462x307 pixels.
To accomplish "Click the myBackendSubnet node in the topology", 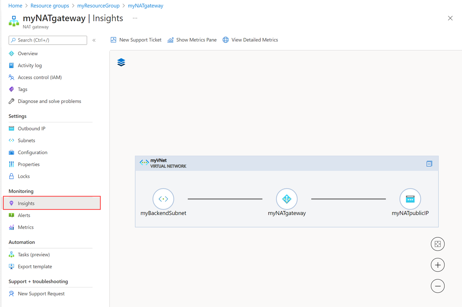I will click(x=163, y=199).
